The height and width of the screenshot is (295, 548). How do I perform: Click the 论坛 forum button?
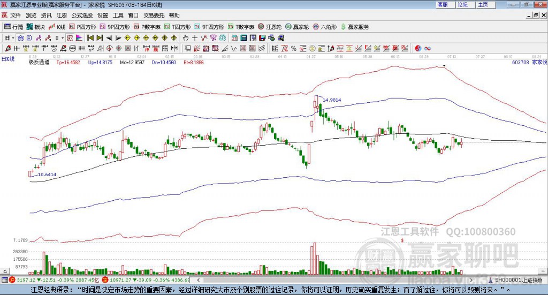coord(465,4)
